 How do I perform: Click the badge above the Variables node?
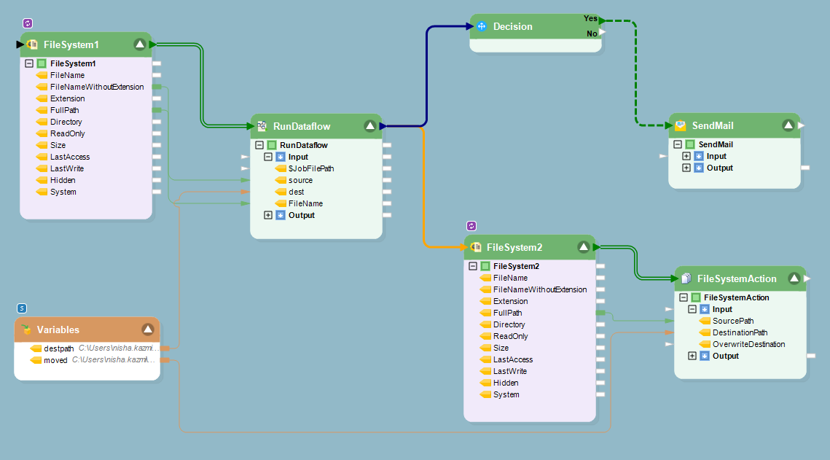[21, 308]
